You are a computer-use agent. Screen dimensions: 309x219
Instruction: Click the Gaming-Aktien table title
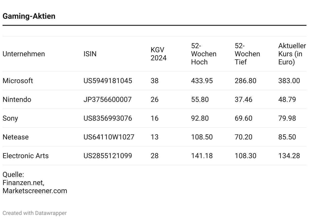click(29, 16)
